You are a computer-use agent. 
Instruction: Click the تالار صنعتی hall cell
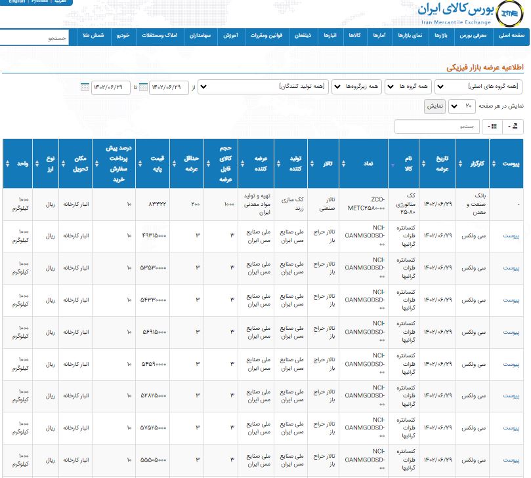(x=324, y=204)
